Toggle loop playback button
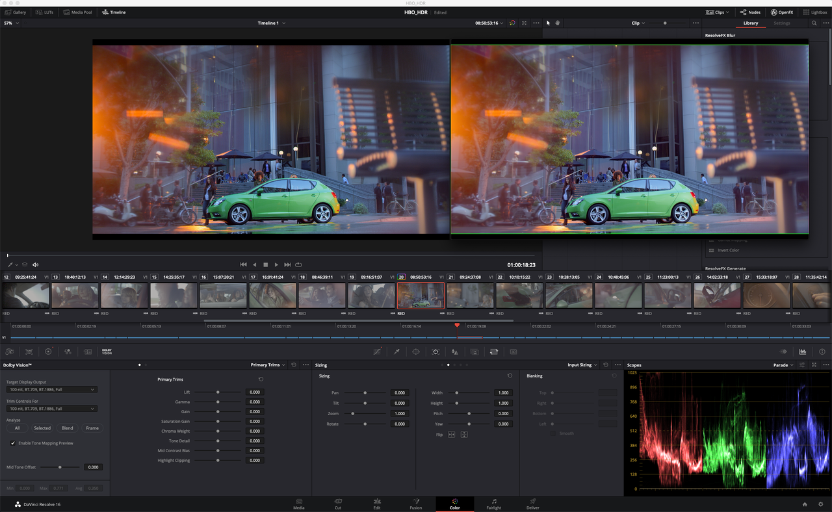 298,264
